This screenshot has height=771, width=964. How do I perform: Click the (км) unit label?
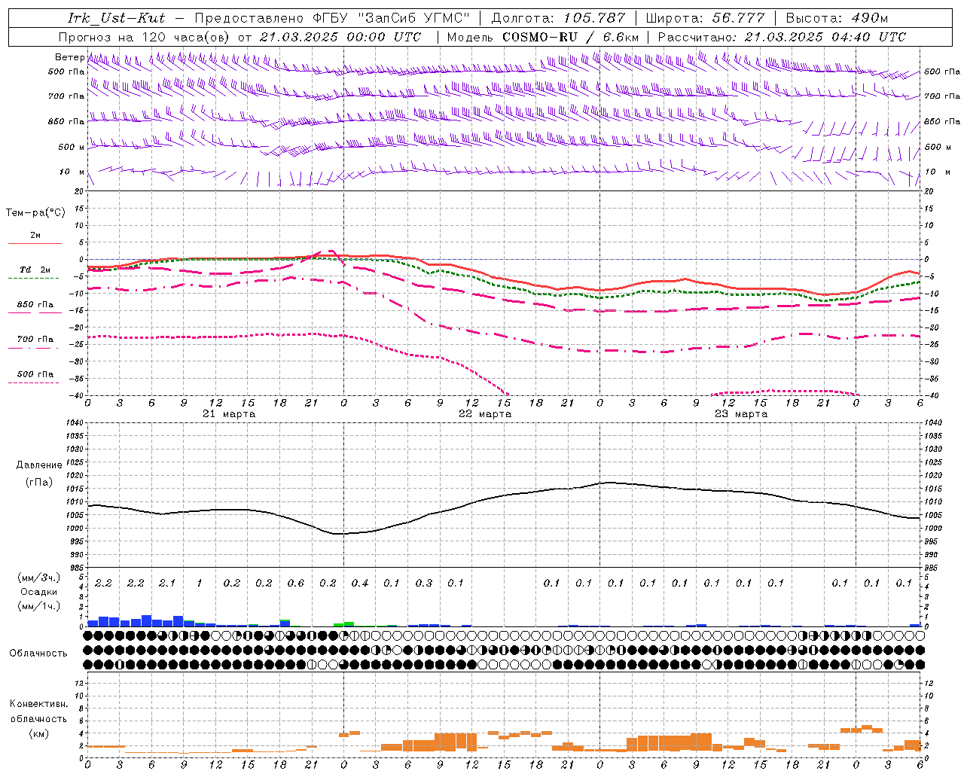pos(38,733)
